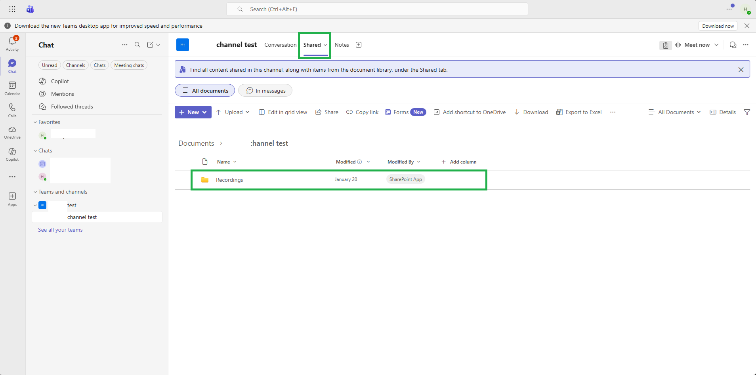
Task: Click the Search box at top
Action: click(x=377, y=9)
